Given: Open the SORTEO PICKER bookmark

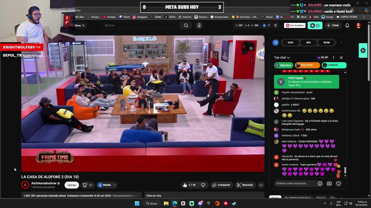Looking at the screenshot, I should pos(347,17).
